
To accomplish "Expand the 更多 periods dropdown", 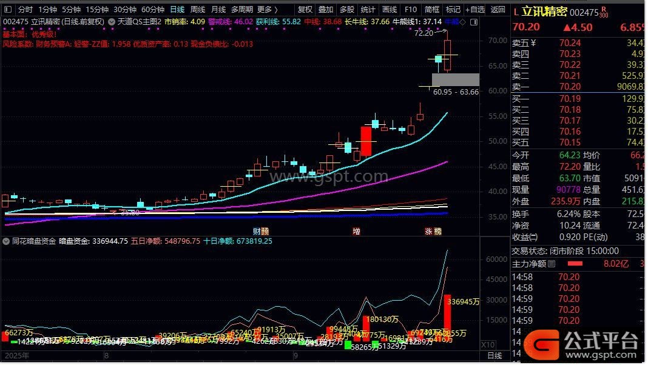I will click(x=266, y=10).
